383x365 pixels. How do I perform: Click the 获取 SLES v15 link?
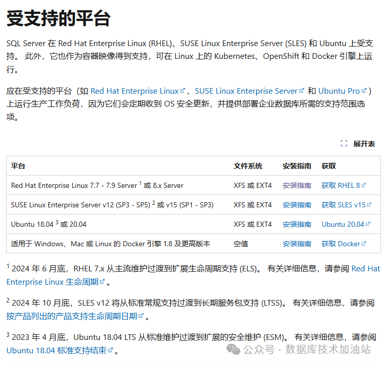tap(346, 205)
